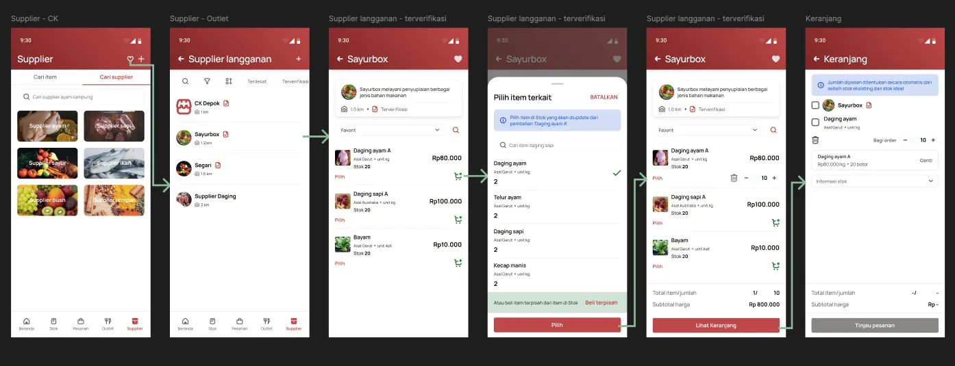Open the Supplier Daging row
The height and width of the screenshot is (366, 955).
[x=239, y=199]
